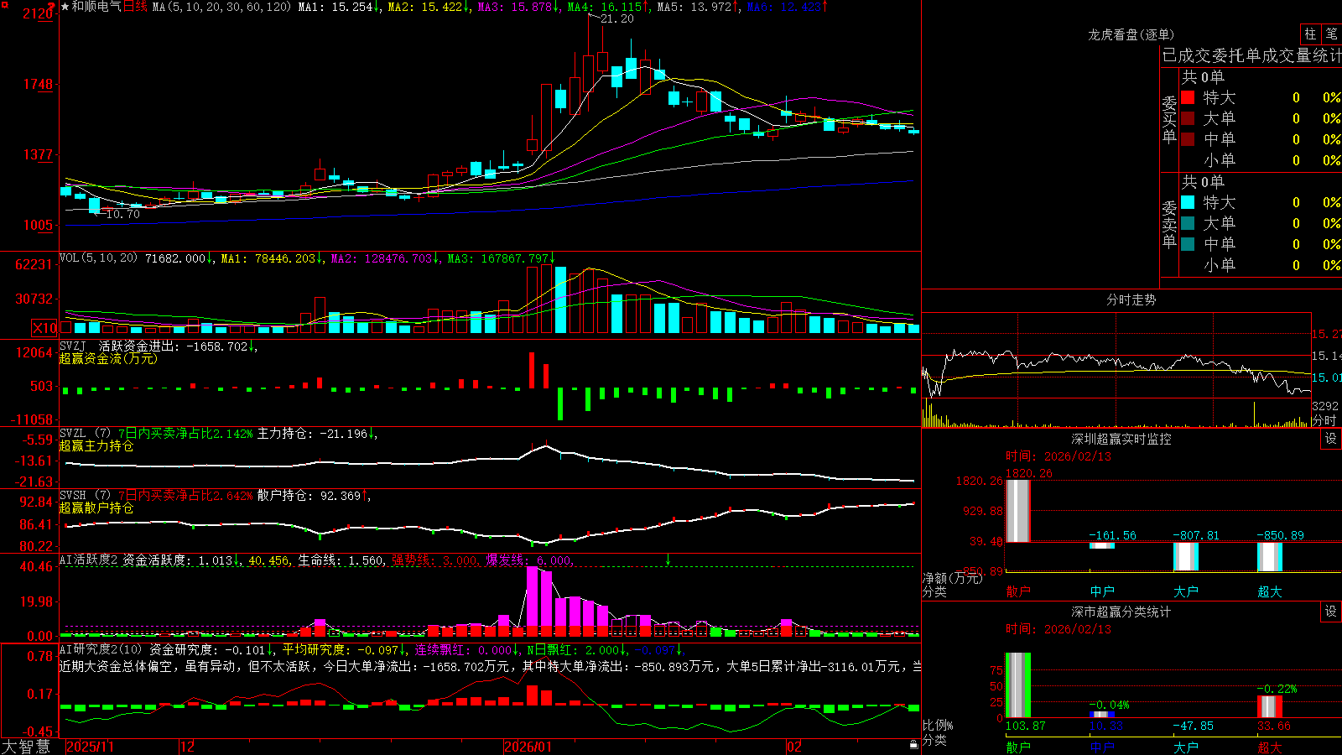Jump to the 2026/01 timeline marker
Screen dimensions: 1342x755
[x=528, y=747]
